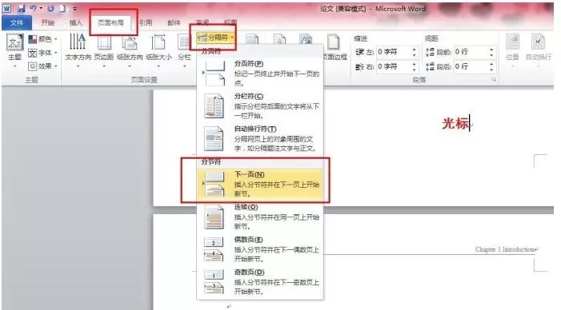This screenshot has width=561, height=310.
Task: Click the 奇数页 section break icon
Action: point(214,282)
